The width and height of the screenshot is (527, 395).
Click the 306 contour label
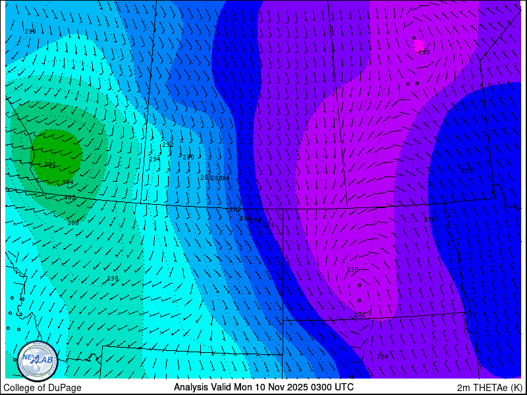pyautogui.click(x=50, y=164)
